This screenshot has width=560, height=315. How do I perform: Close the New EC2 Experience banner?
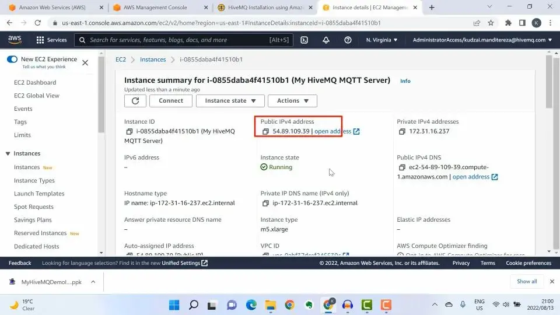[85, 63]
